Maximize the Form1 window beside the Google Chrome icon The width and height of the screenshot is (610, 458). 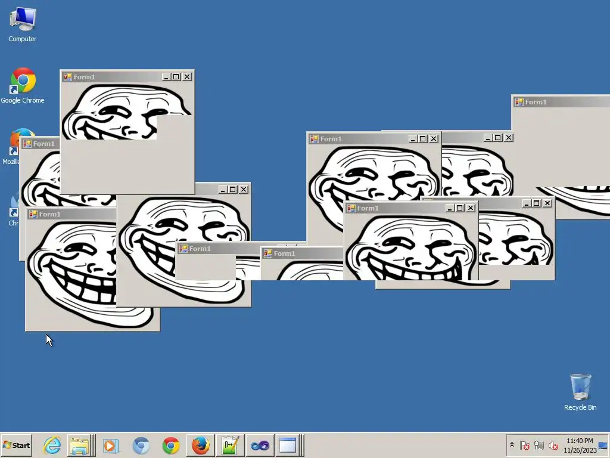tap(176, 77)
